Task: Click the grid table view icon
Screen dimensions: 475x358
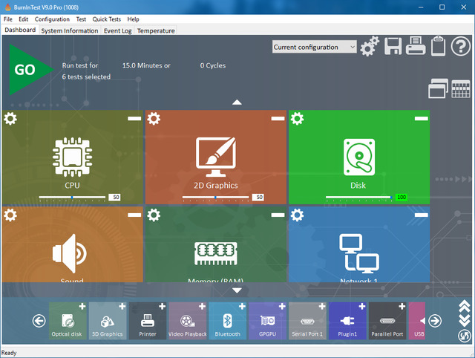Action: click(461, 88)
